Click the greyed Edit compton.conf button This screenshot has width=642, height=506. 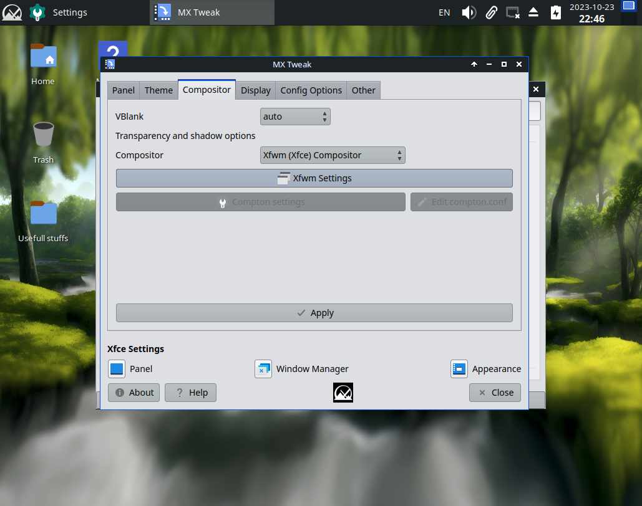point(462,202)
